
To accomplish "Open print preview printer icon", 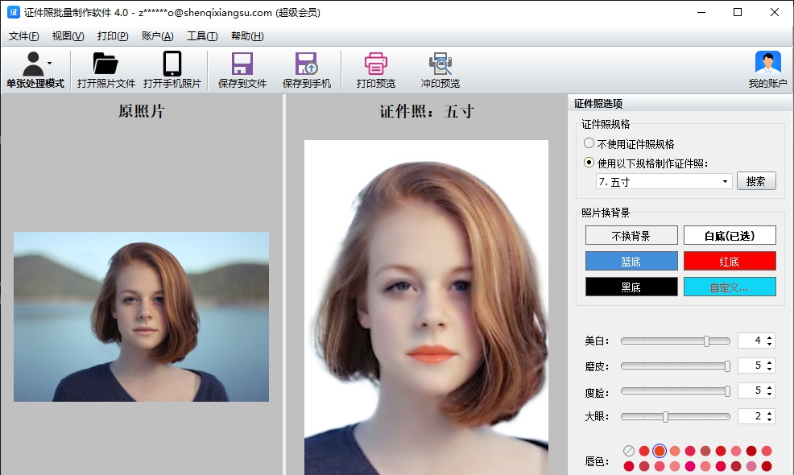I will (375, 64).
